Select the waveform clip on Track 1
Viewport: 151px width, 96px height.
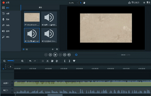point(83,90)
